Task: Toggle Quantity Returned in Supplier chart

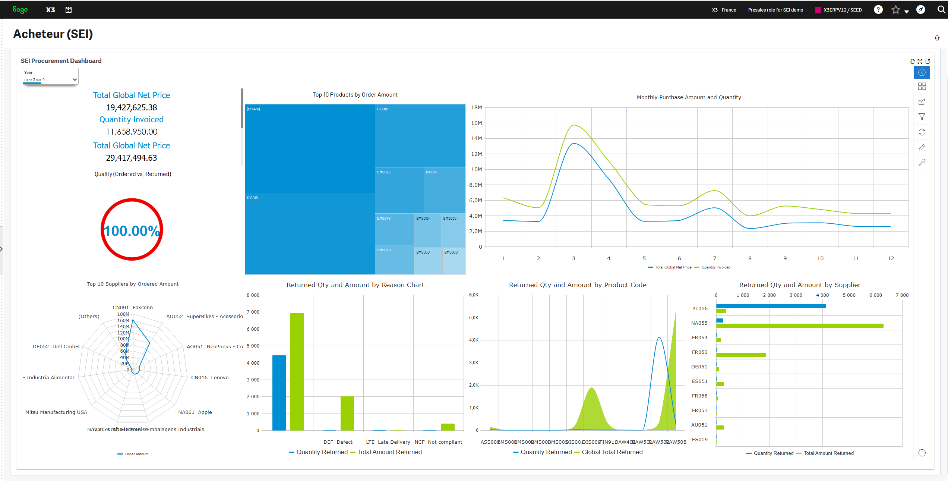Action: [x=770, y=453]
